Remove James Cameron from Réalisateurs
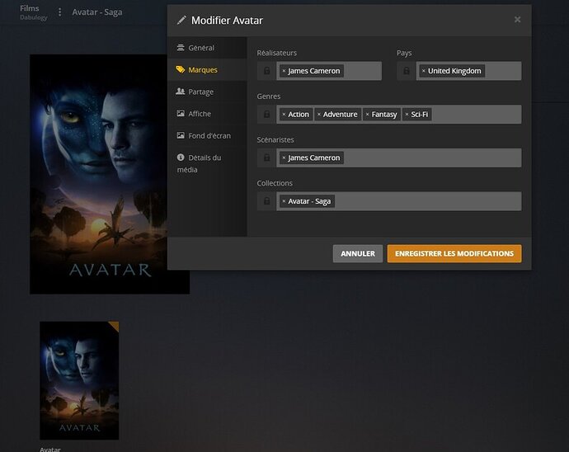 click(x=284, y=71)
